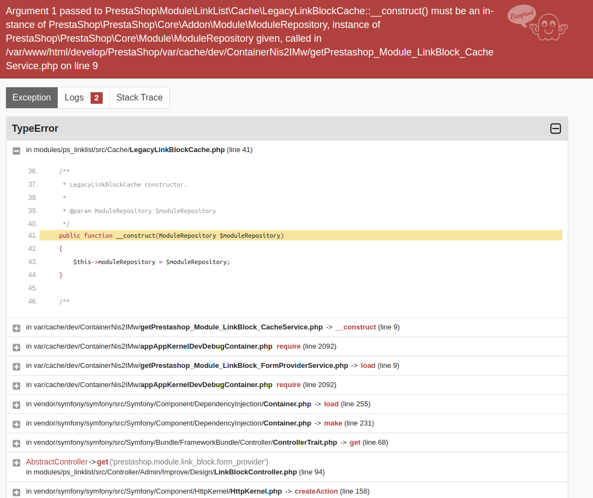593x498 pixels.
Task: Open the AbstractController link
Action: click(57, 462)
